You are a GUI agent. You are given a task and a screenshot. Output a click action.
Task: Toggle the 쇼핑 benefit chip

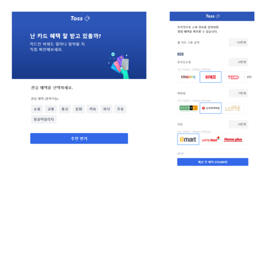tap(37, 109)
